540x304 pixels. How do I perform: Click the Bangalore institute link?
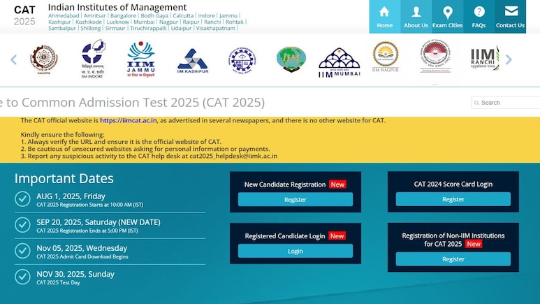[123, 15]
